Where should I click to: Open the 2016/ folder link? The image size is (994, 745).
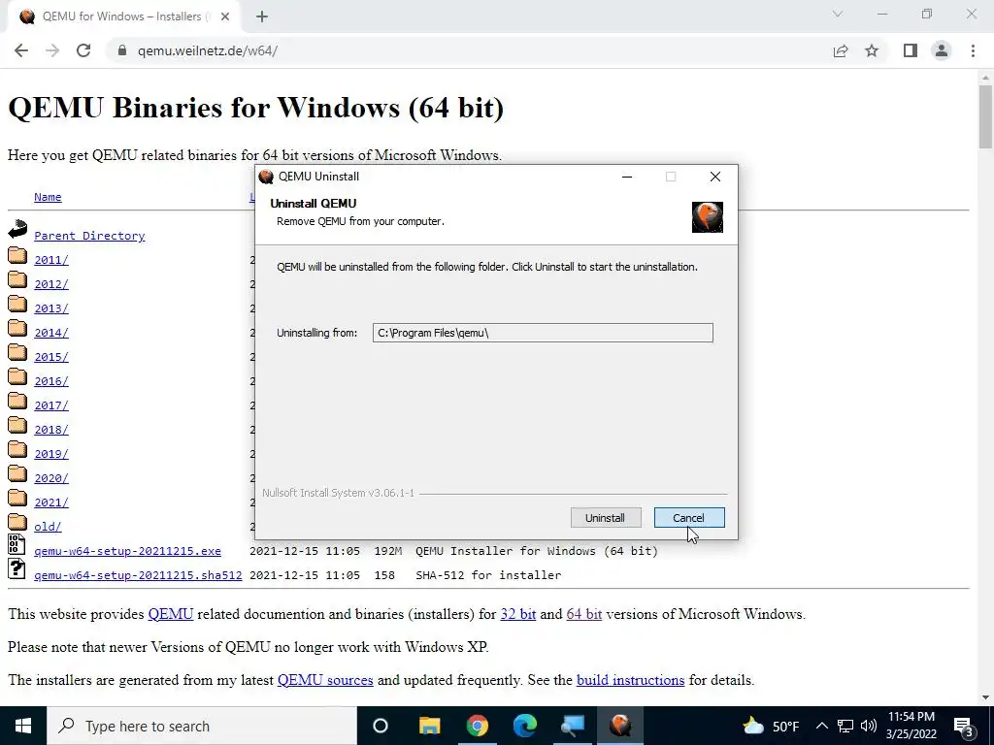[x=50, y=381]
